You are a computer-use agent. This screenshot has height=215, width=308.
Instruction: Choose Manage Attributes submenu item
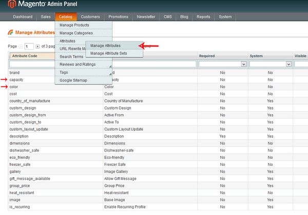tap(114, 46)
